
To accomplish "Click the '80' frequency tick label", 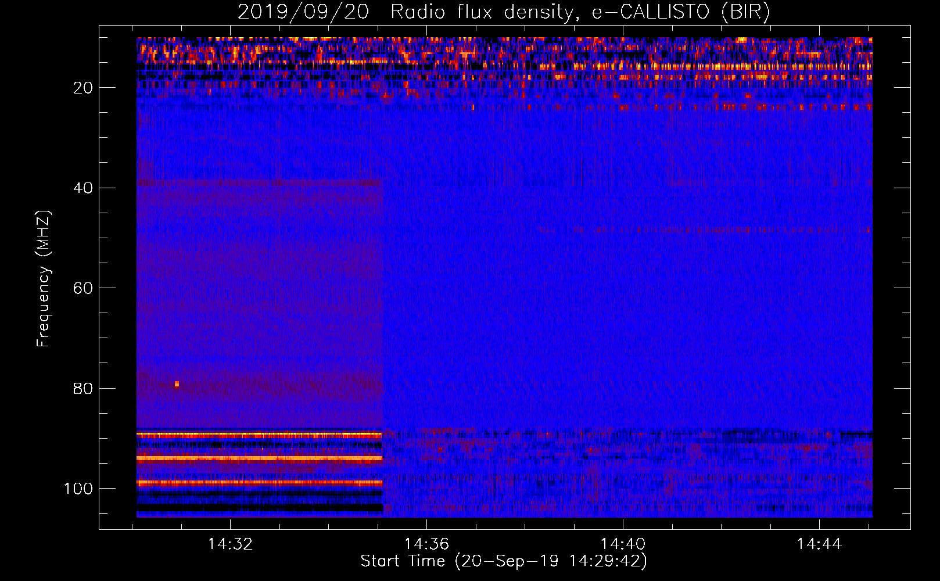I will (x=83, y=389).
